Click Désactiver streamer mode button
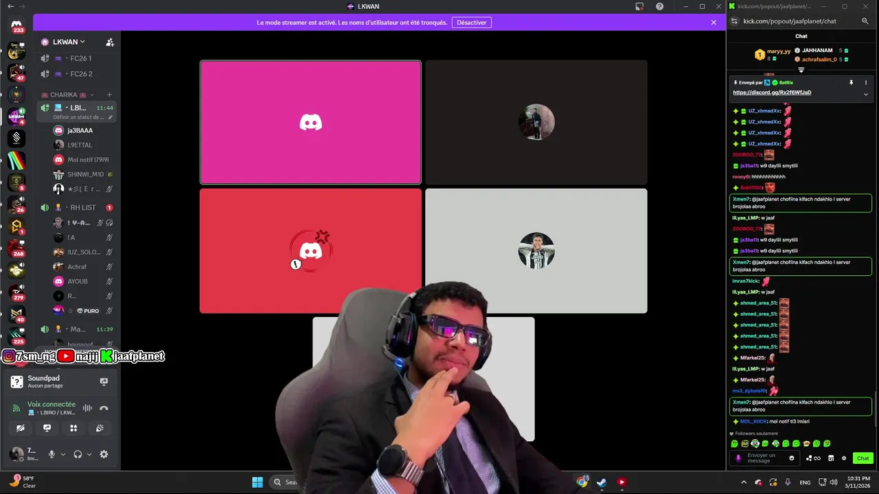The height and width of the screenshot is (494, 879). click(x=472, y=23)
